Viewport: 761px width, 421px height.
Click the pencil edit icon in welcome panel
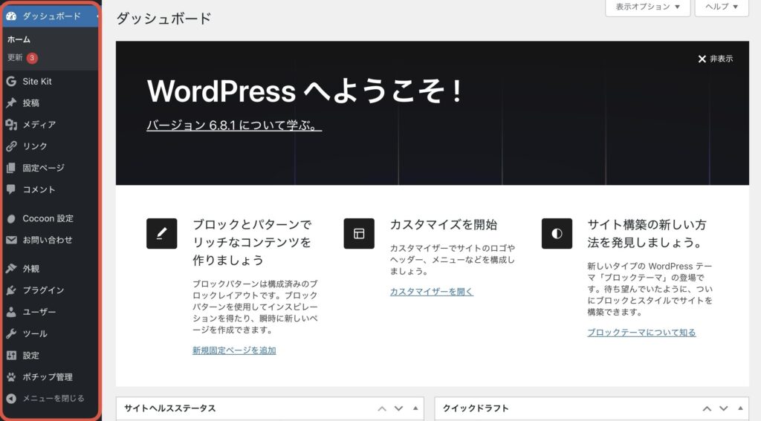click(161, 233)
